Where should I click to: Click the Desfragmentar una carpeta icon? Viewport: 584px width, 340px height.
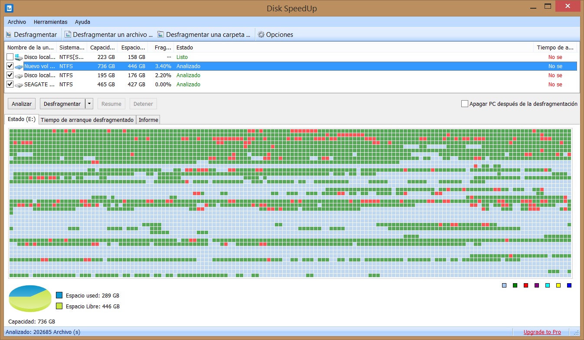pyautogui.click(x=161, y=35)
